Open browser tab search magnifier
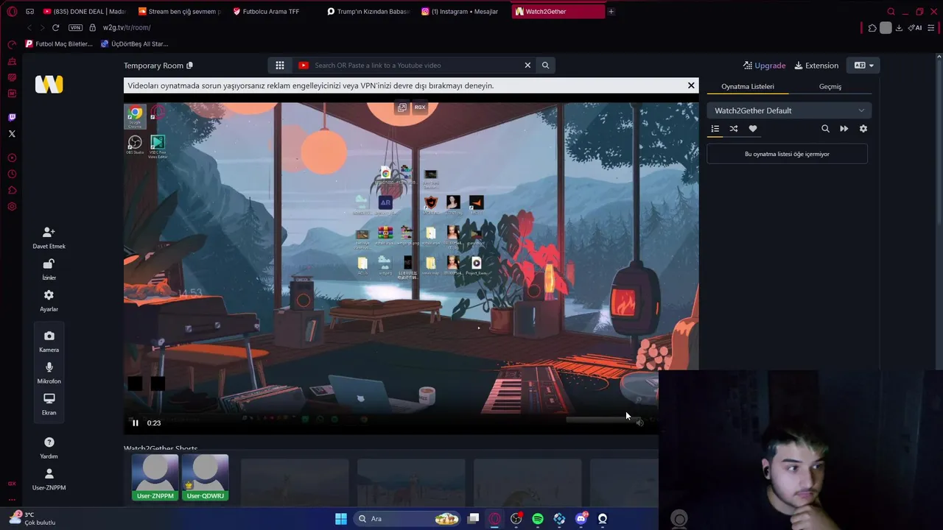The image size is (943, 530). [x=891, y=11]
